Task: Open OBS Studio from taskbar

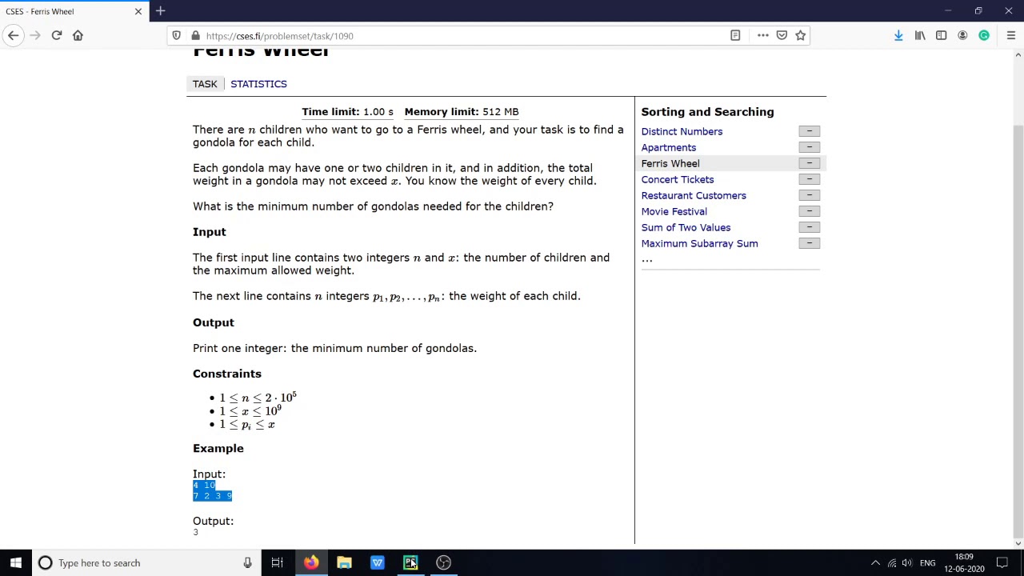Action: click(443, 562)
